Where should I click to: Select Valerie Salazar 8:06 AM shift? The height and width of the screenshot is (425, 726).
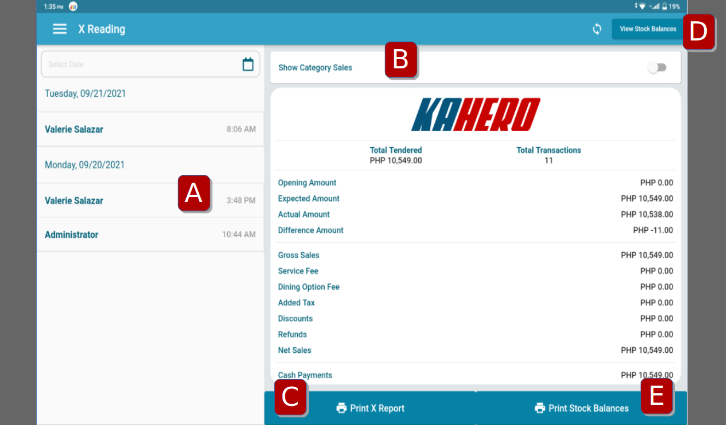150,129
